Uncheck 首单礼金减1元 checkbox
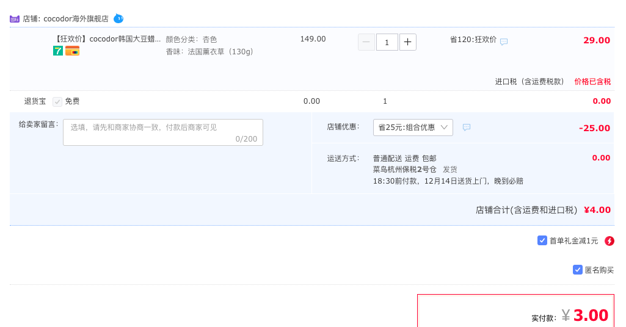Image resolution: width=626 pixels, height=327 pixels. coord(542,240)
